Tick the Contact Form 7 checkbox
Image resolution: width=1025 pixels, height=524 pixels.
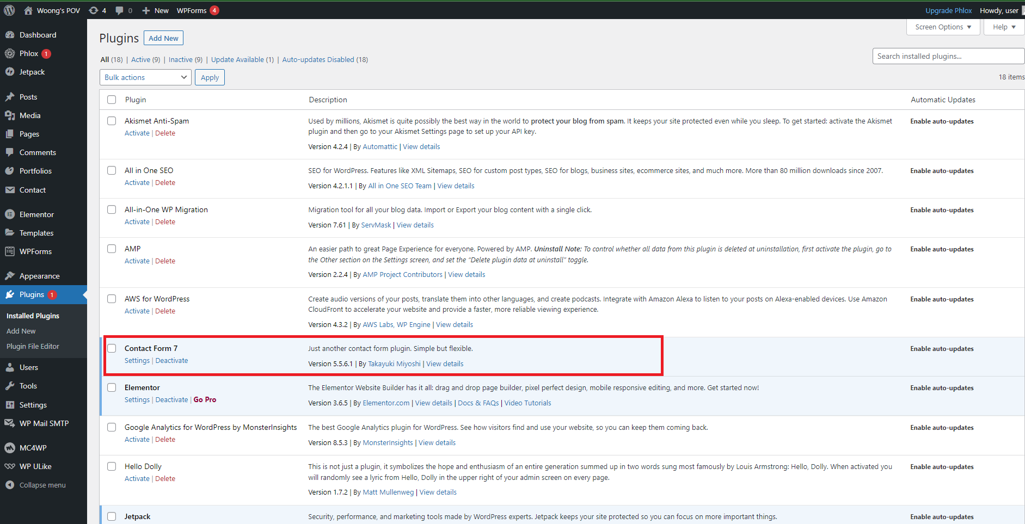click(112, 348)
